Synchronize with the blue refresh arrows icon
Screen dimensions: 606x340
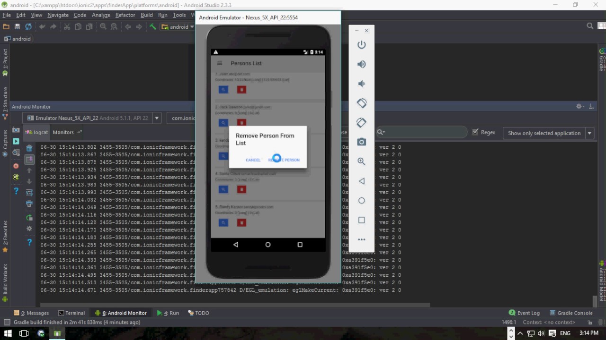click(28, 27)
